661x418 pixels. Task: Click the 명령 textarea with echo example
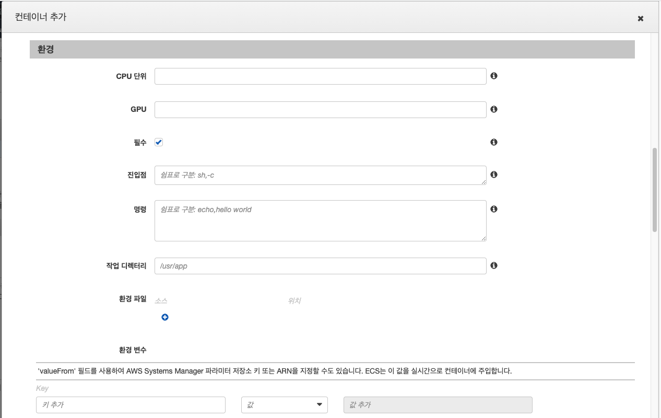click(320, 220)
